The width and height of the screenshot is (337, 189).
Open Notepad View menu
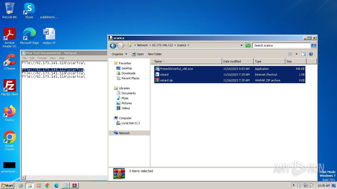click(x=53, y=58)
